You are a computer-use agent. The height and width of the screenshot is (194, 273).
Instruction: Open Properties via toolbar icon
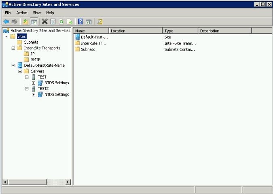point(53,21)
